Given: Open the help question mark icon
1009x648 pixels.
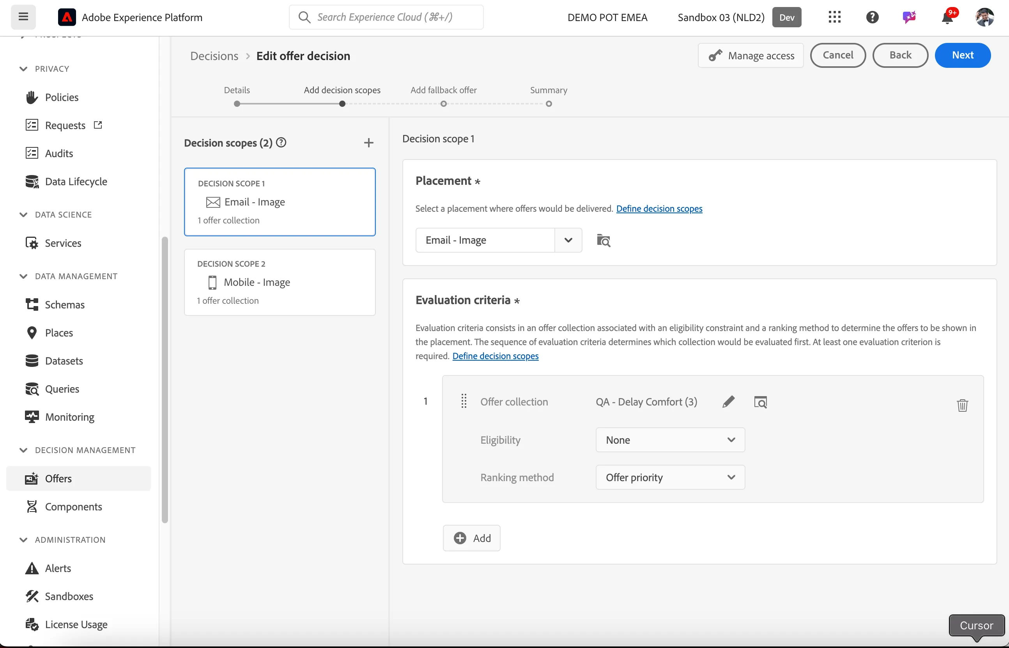Looking at the screenshot, I should 872,17.
